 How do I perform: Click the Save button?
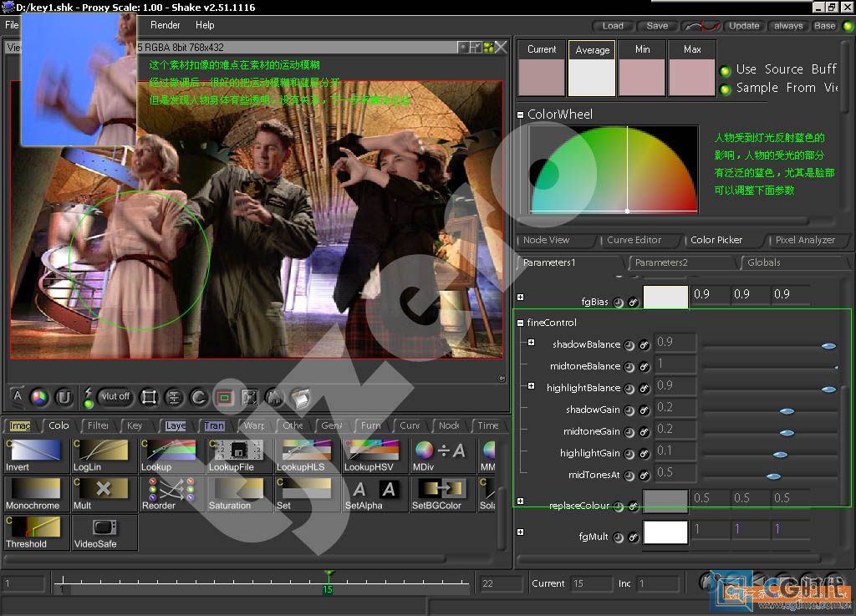(657, 26)
